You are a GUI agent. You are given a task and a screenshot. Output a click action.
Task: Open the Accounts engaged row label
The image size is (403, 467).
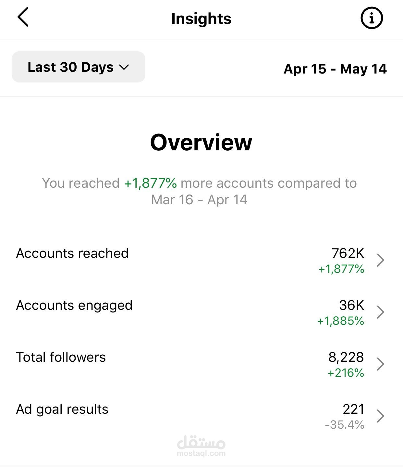[x=74, y=305]
